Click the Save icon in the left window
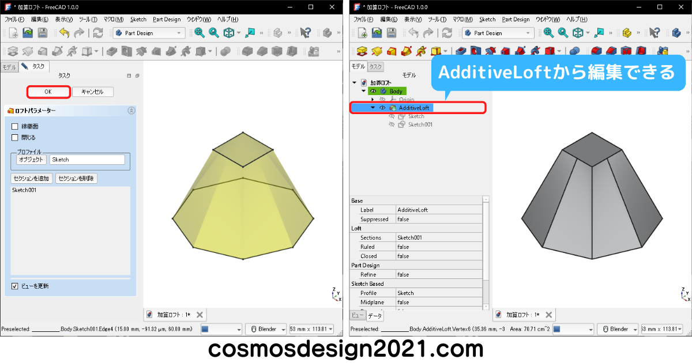The width and height of the screenshot is (692, 363). pos(42,33)
